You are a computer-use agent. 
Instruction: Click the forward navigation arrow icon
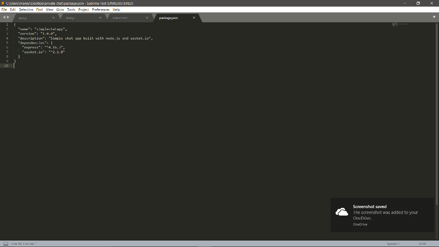(x=9, y=17)
